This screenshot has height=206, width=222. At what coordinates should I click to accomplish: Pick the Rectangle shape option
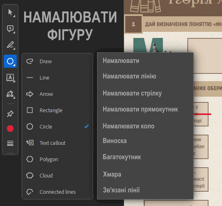(x=58, y=110)
